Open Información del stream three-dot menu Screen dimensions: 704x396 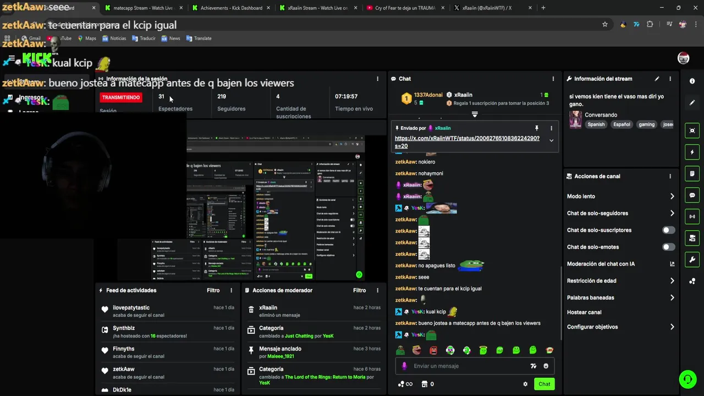(x=670, y=79)
